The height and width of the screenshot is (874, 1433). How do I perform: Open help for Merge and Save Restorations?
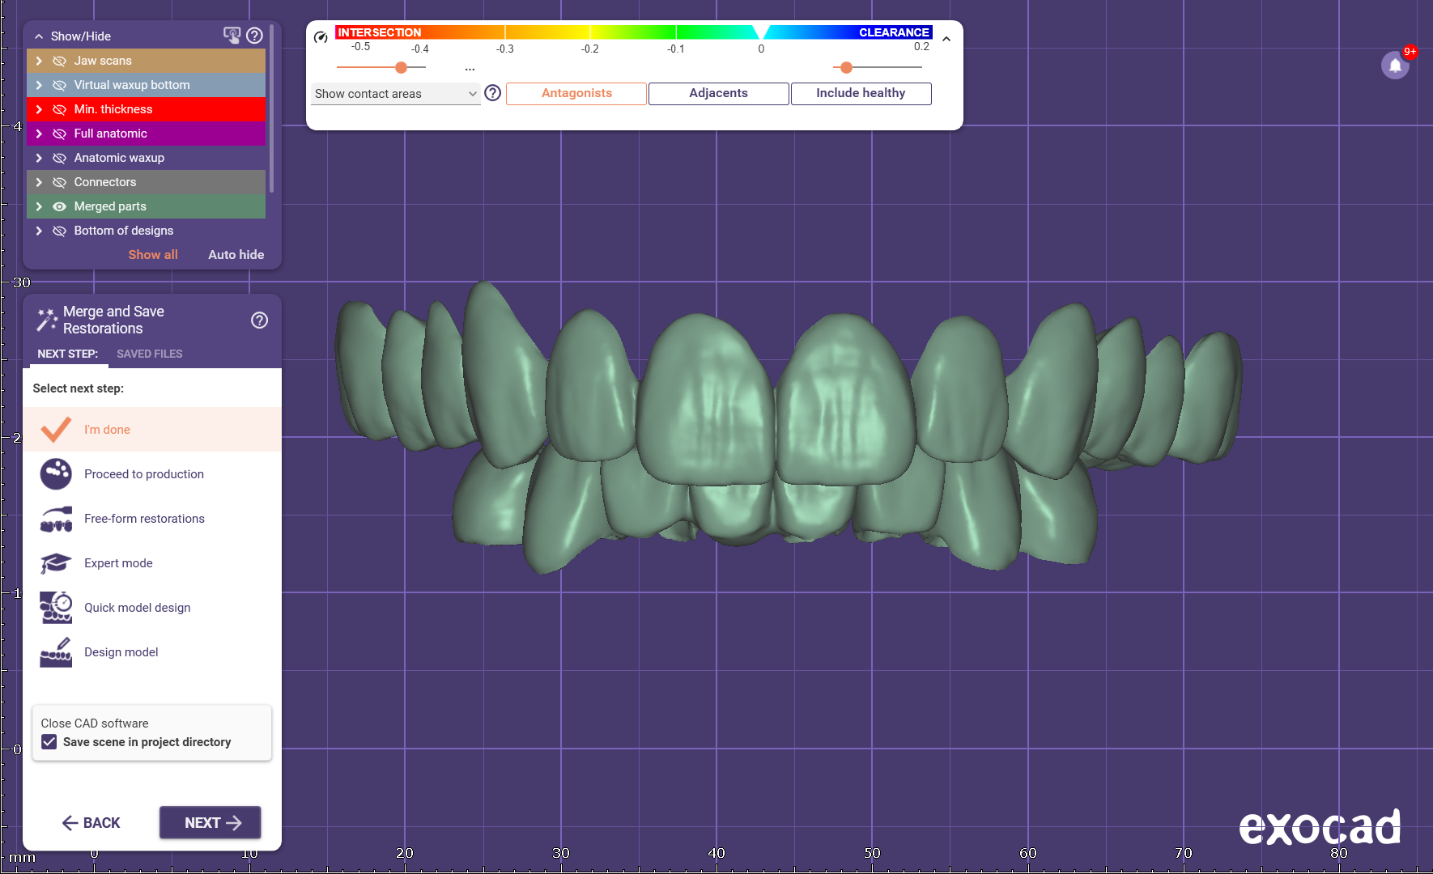[259, 320]
